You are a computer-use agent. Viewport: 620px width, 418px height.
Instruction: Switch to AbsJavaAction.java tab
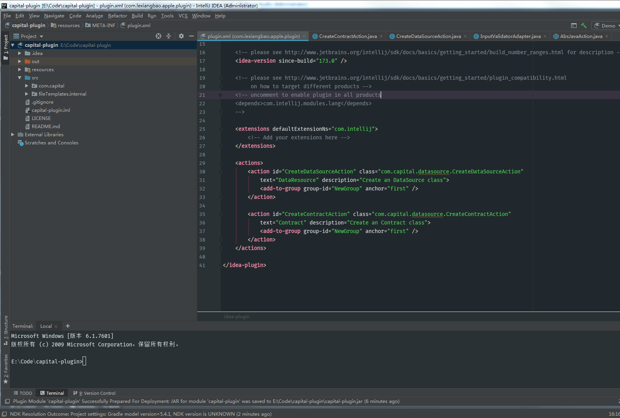(x=581, y=36)
